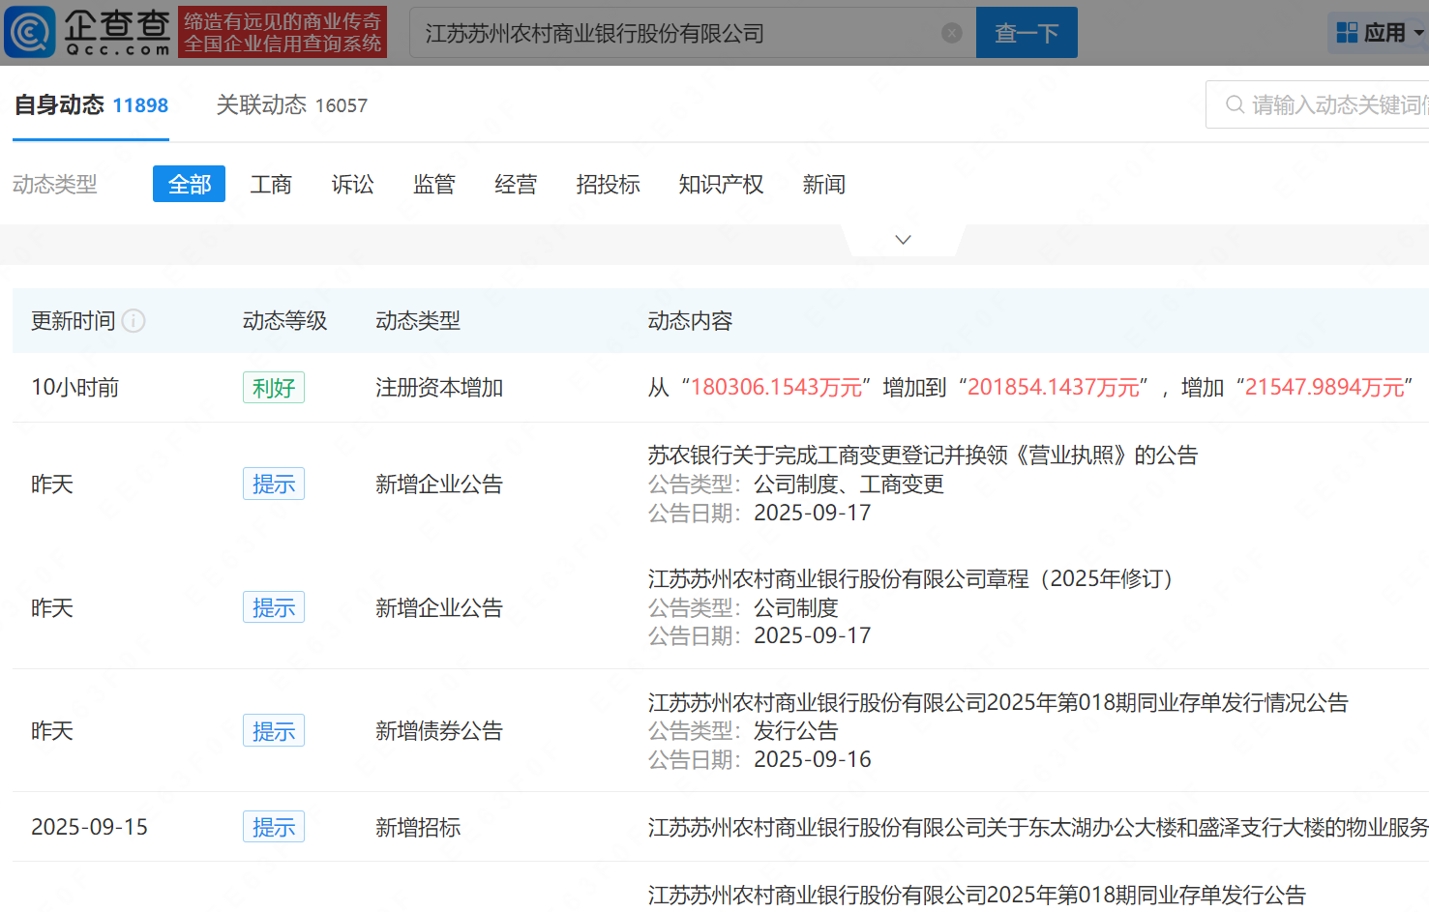This screenshot has height=912, width=1429.
Task: Click the 动态类型 column header
Action: pyautogui.click(x=418, y=320)
